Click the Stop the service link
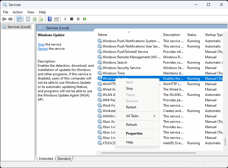228x168 pixels. coord(41,44)
